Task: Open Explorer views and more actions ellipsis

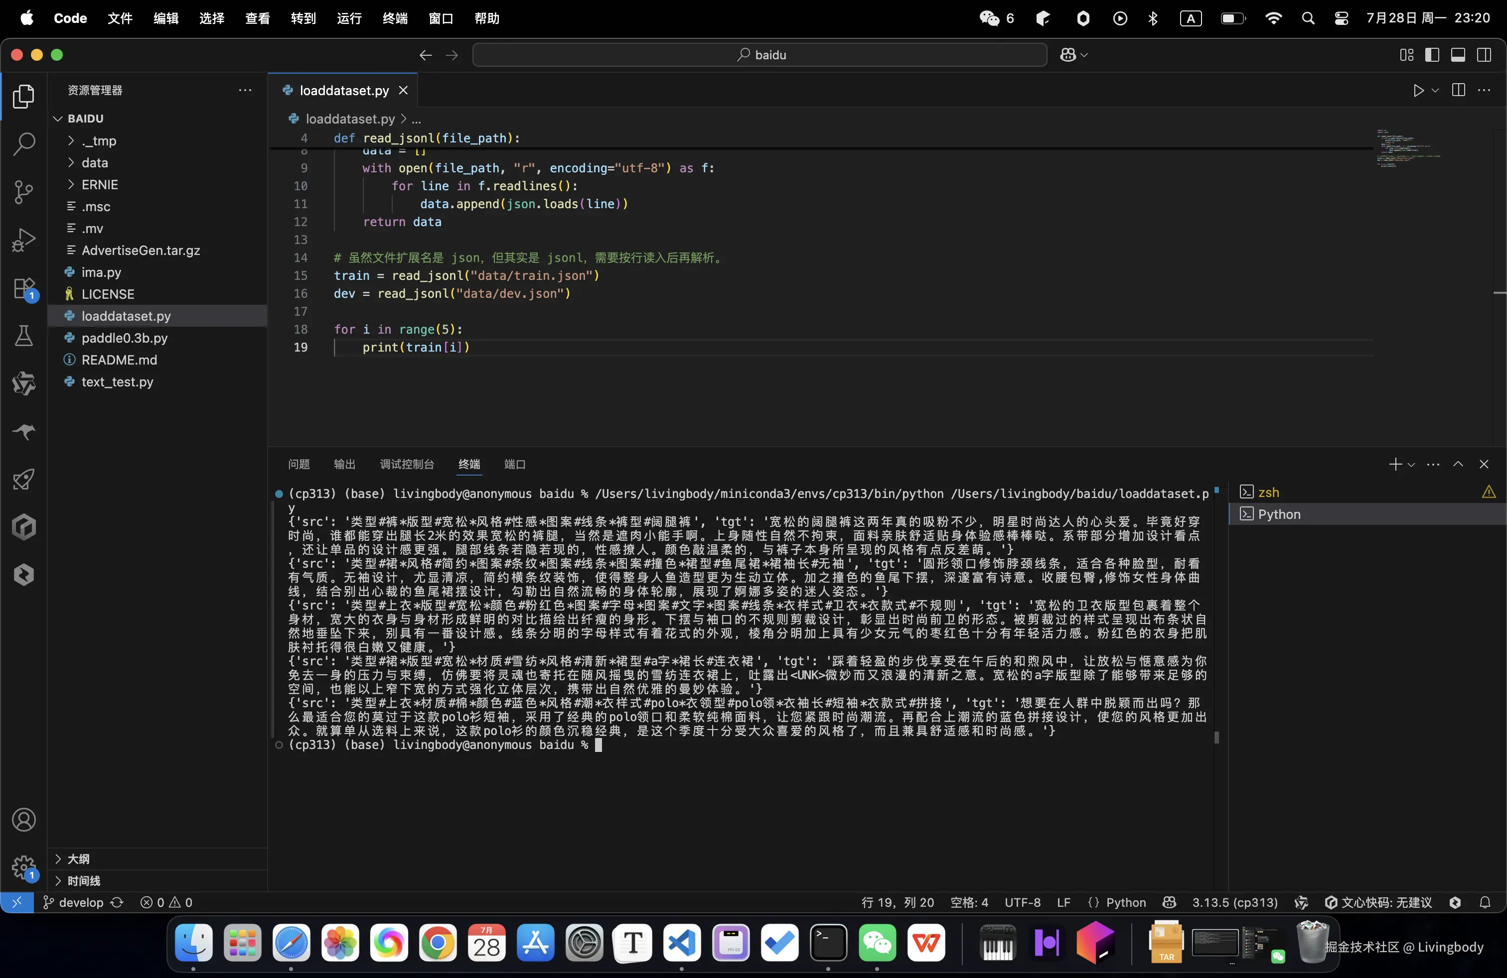Action: [x=245, y=91]
